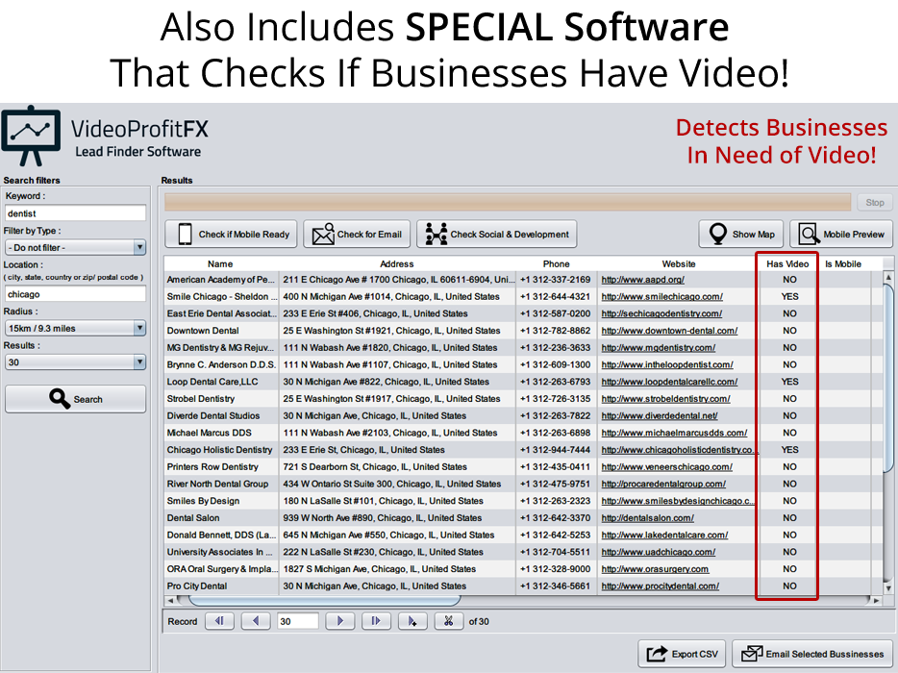Sort by the Phone column header
Screen dimensions: 898x673
click(556, 263)
